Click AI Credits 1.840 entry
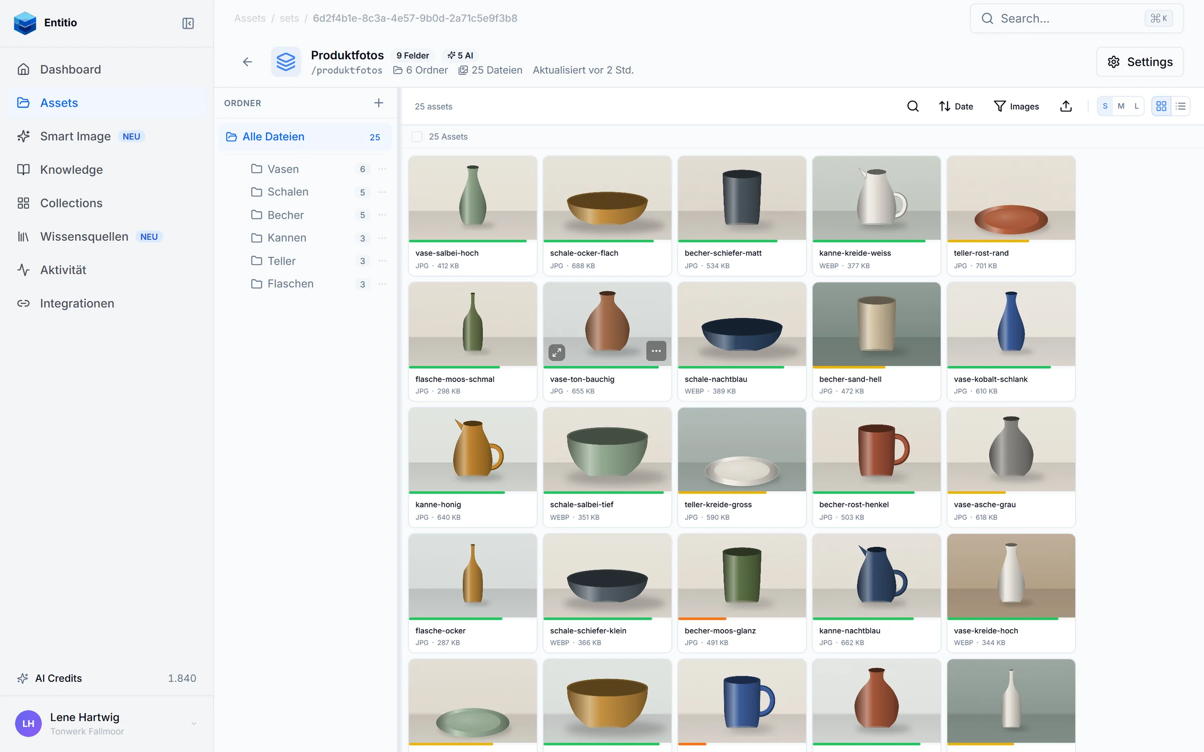This screenshot has height=752, width=1204. [106, 678]
